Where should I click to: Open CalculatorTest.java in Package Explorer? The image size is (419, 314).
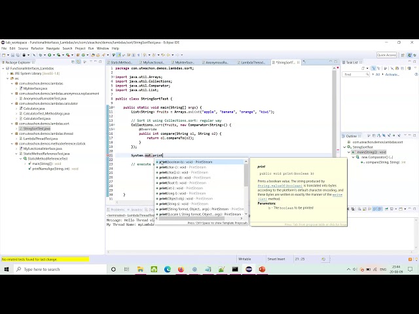pyautogui.click(x=37, y=118)
